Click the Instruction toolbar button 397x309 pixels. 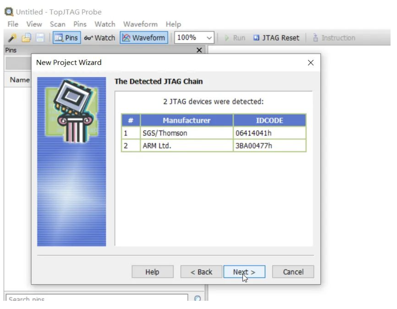[334, 38]
